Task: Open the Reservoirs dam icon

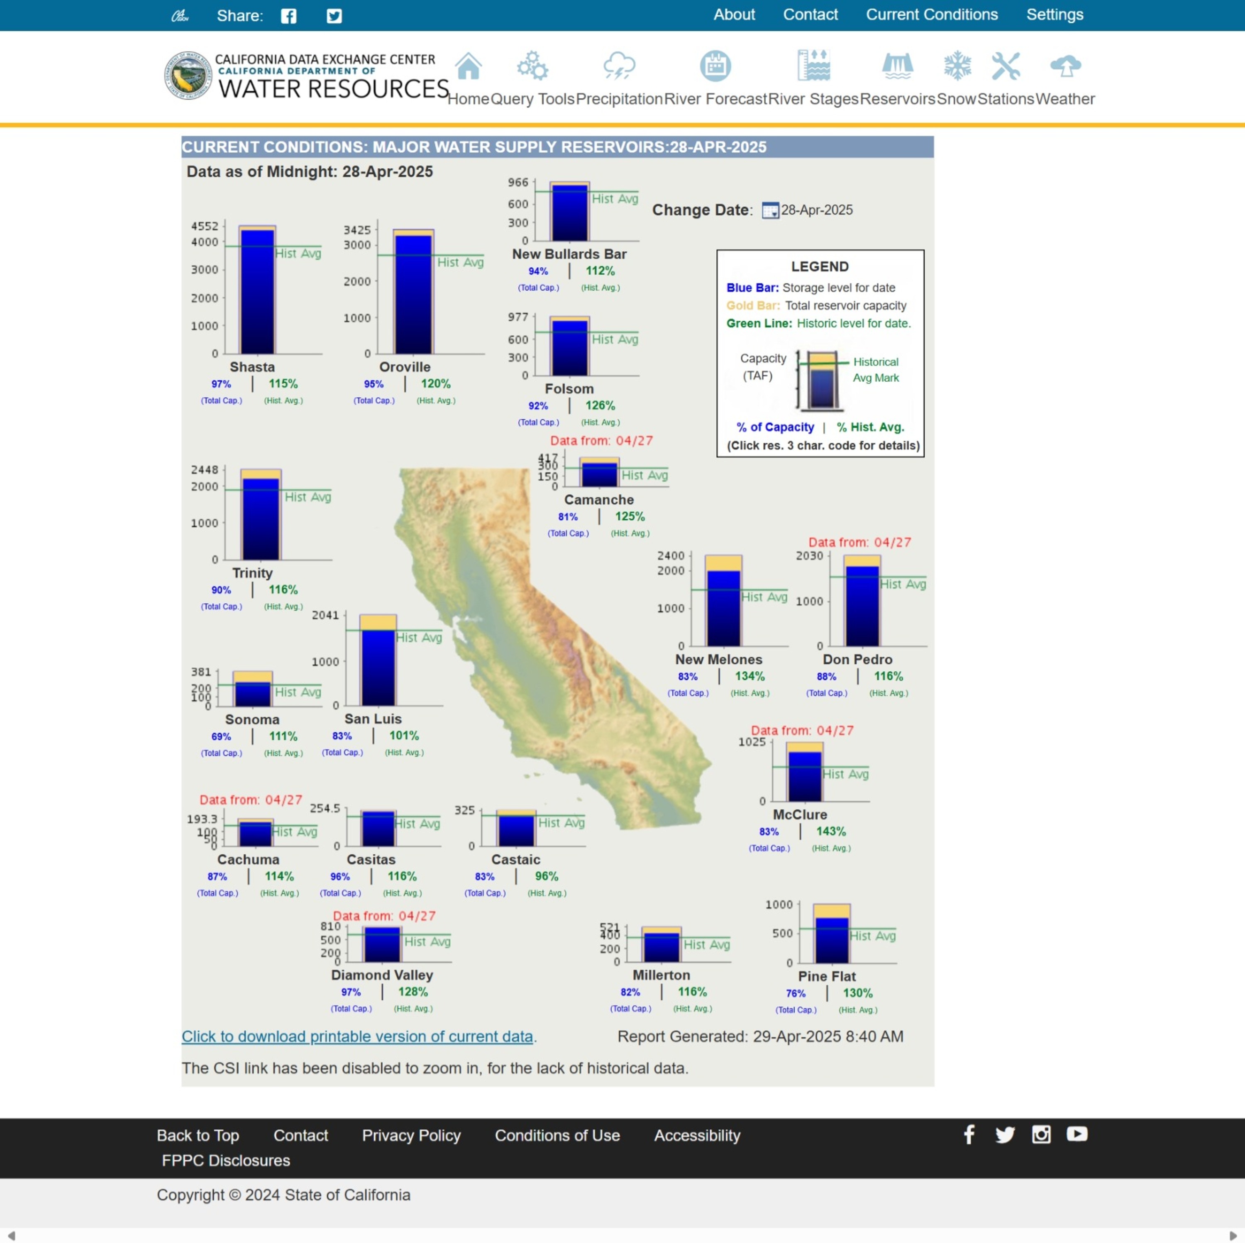Action: pyautogui.click(x=897, y=66)
